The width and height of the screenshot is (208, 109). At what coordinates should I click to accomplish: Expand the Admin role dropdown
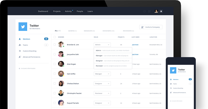pyautogui.click(x=102, y=45)
